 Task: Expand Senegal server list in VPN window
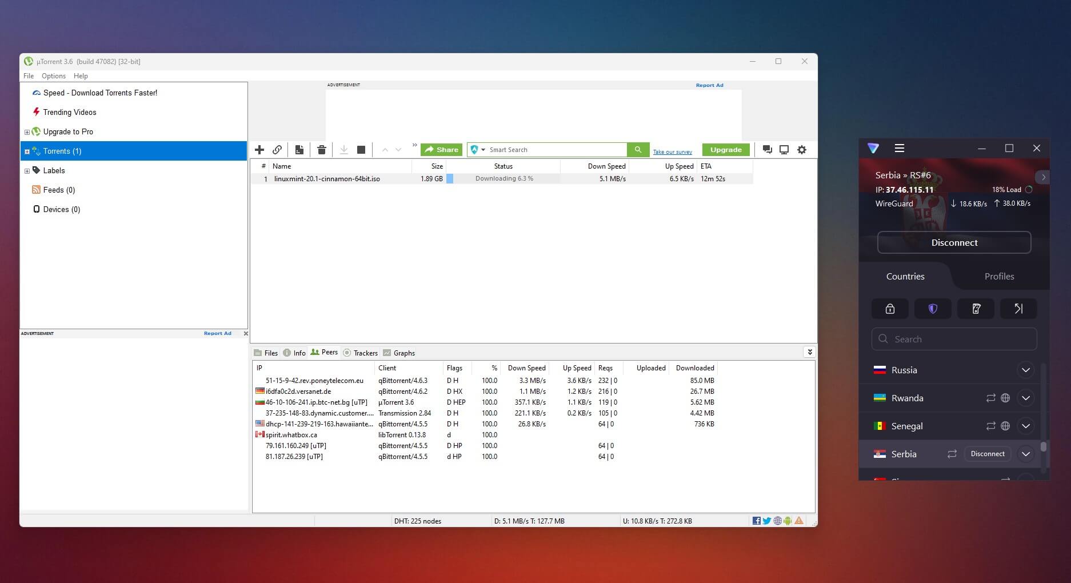click(x=1026, y=426)
